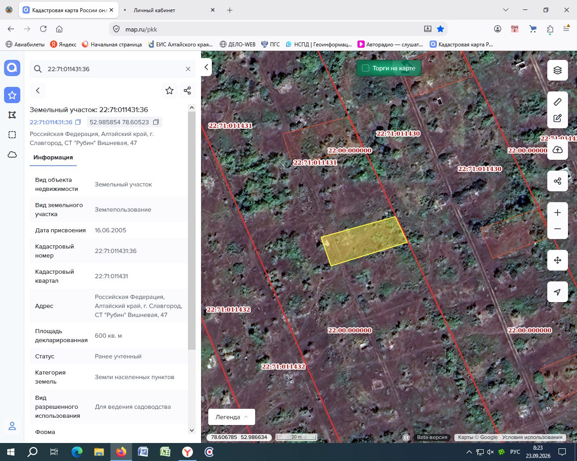Open a new browser tab with plus button
The height and width of the screenshot is (461, 577).
tap(230, 10)
